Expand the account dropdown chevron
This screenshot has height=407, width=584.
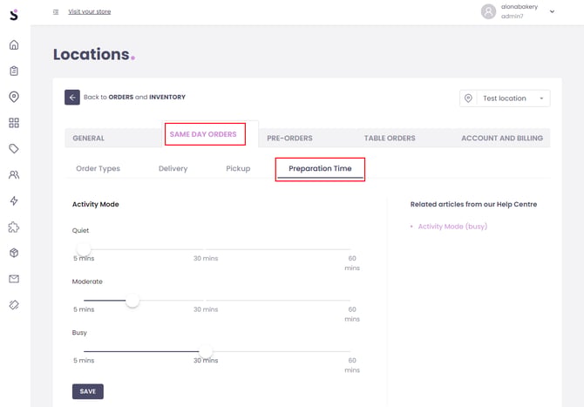[552, 11]
